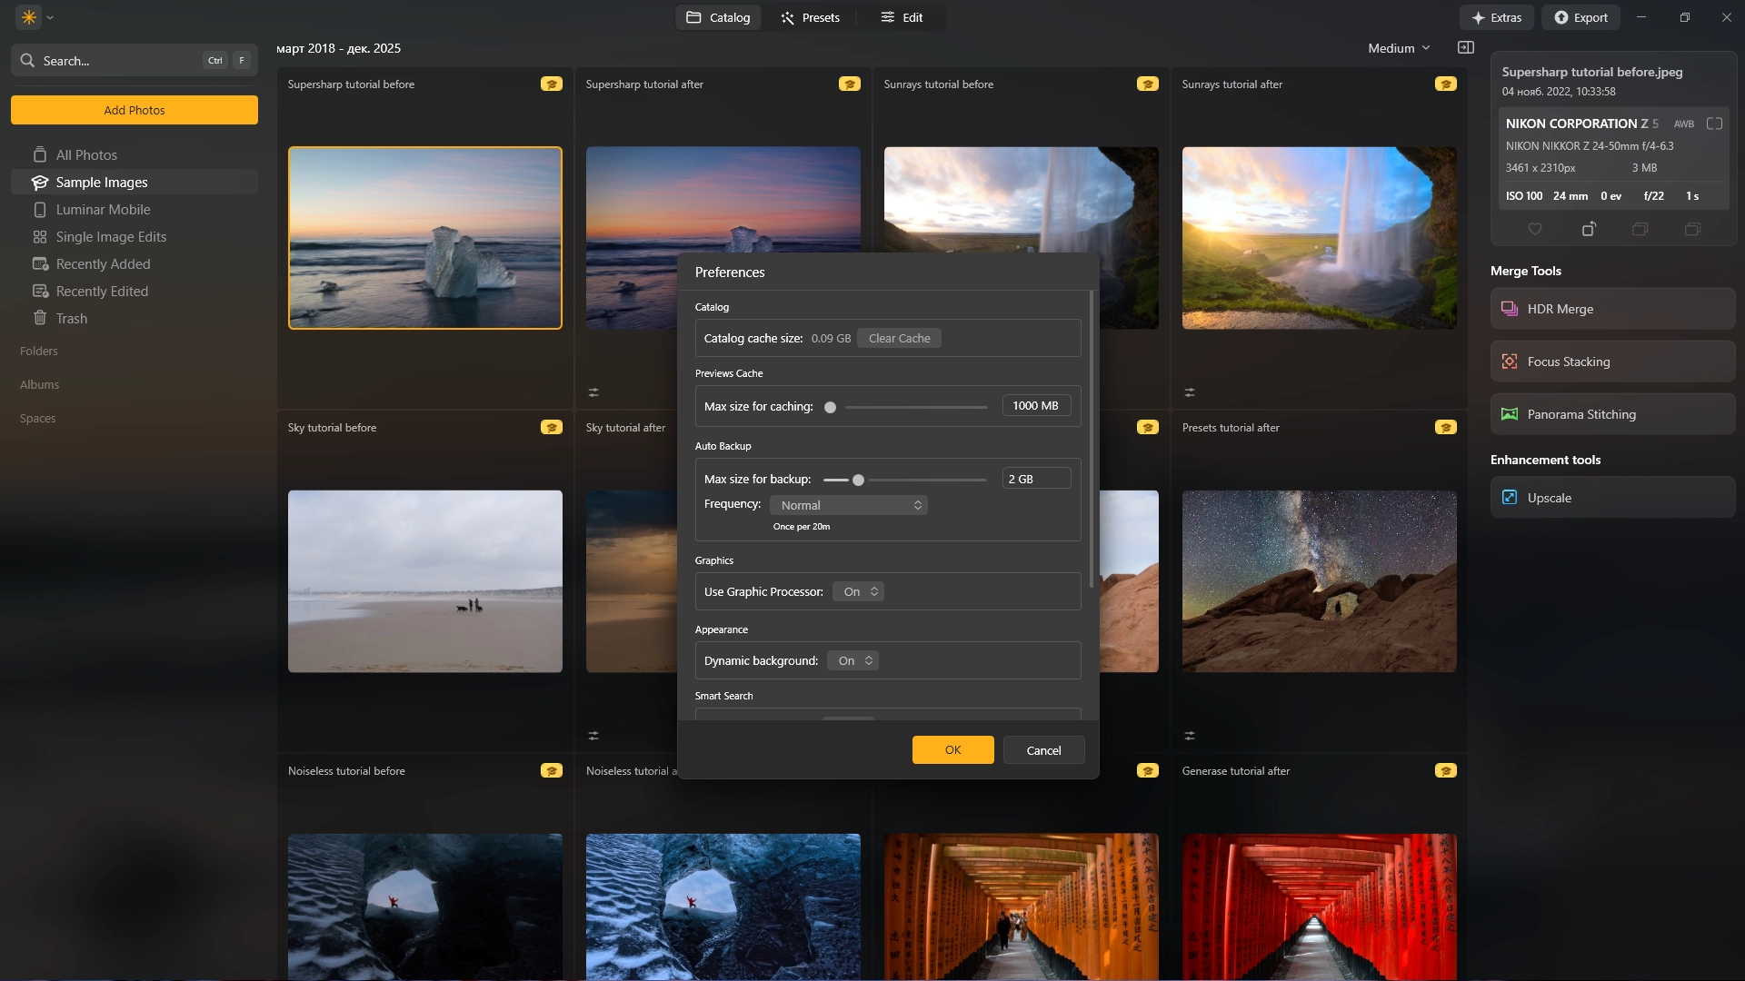The height and width of the screenshot is (981, 1745).
Task: Switch to the Edit tab
Action: 902,17
